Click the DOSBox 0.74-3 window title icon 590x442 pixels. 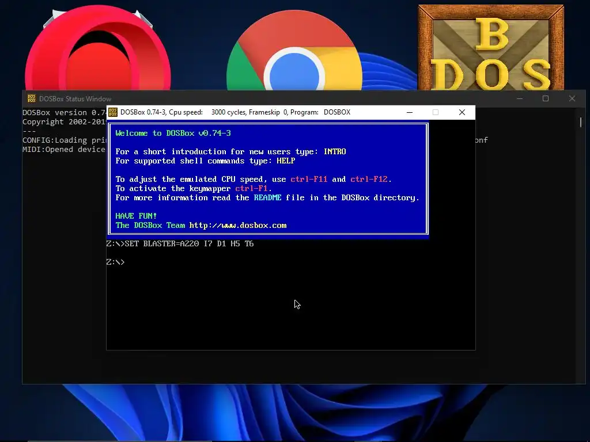(113, 112)
